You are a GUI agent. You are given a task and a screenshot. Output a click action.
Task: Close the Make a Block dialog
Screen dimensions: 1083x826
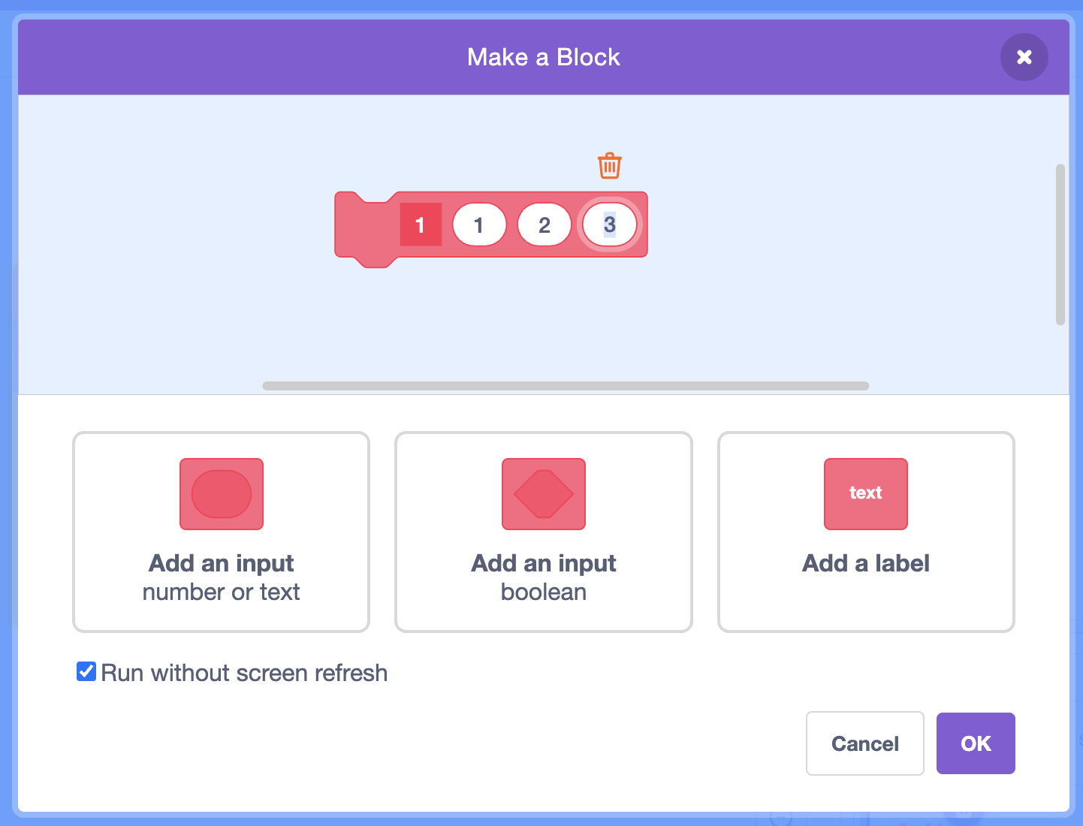click(x=1024, y=57)
